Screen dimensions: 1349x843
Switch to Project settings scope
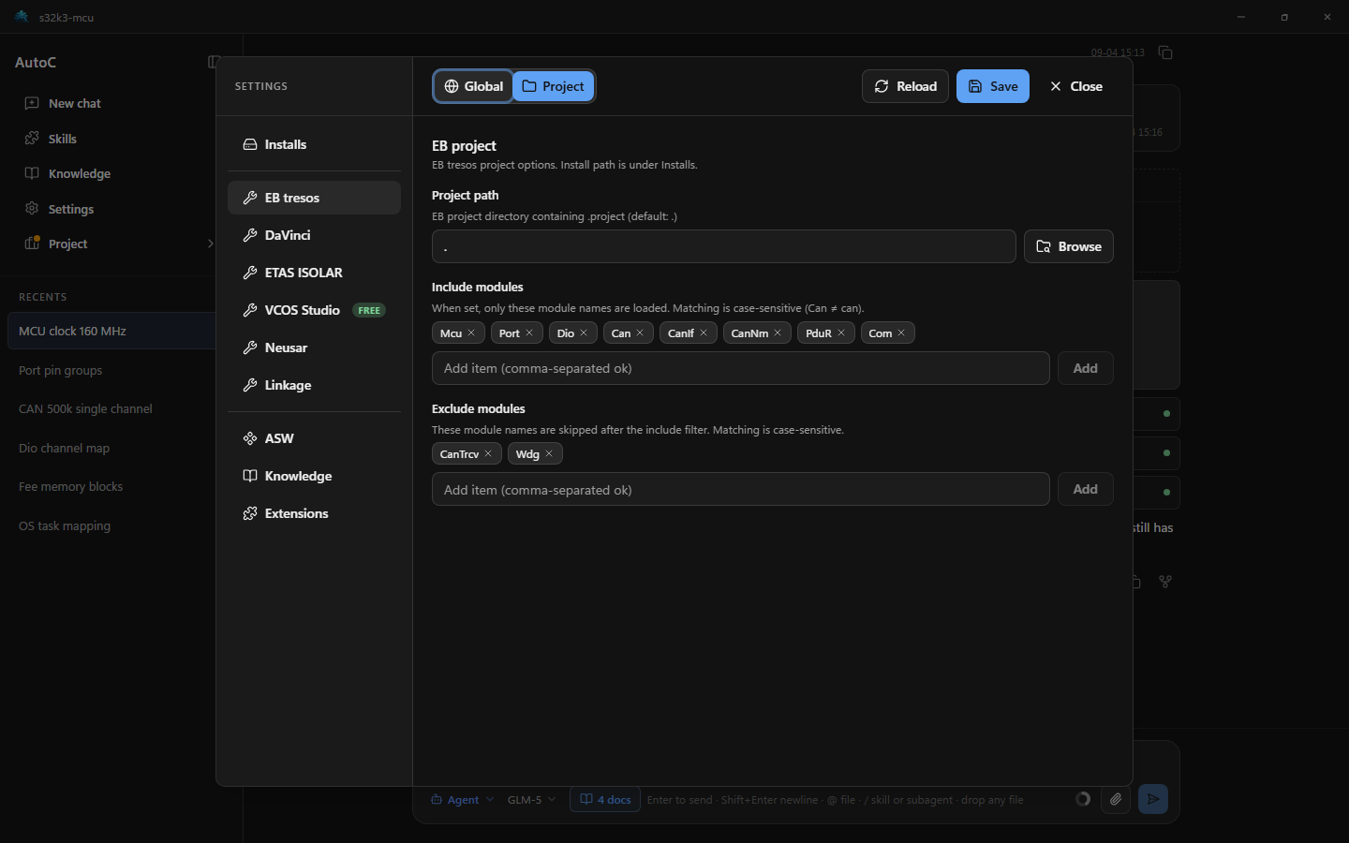(553, 86)
